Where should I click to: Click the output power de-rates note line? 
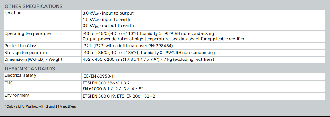[163, 39]
